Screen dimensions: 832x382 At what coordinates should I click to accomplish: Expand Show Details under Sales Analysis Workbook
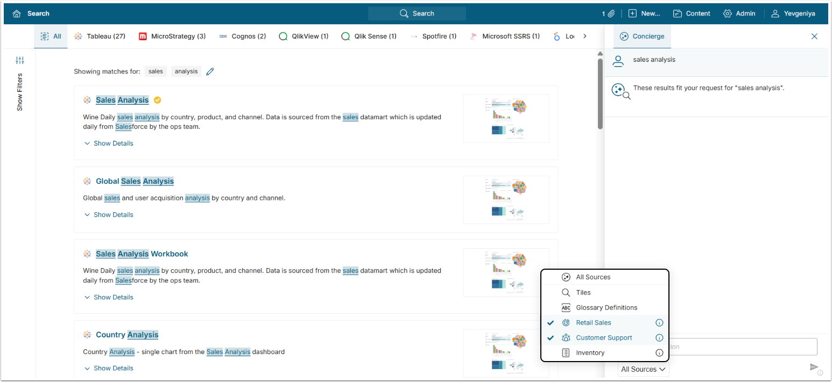(109, 297)
